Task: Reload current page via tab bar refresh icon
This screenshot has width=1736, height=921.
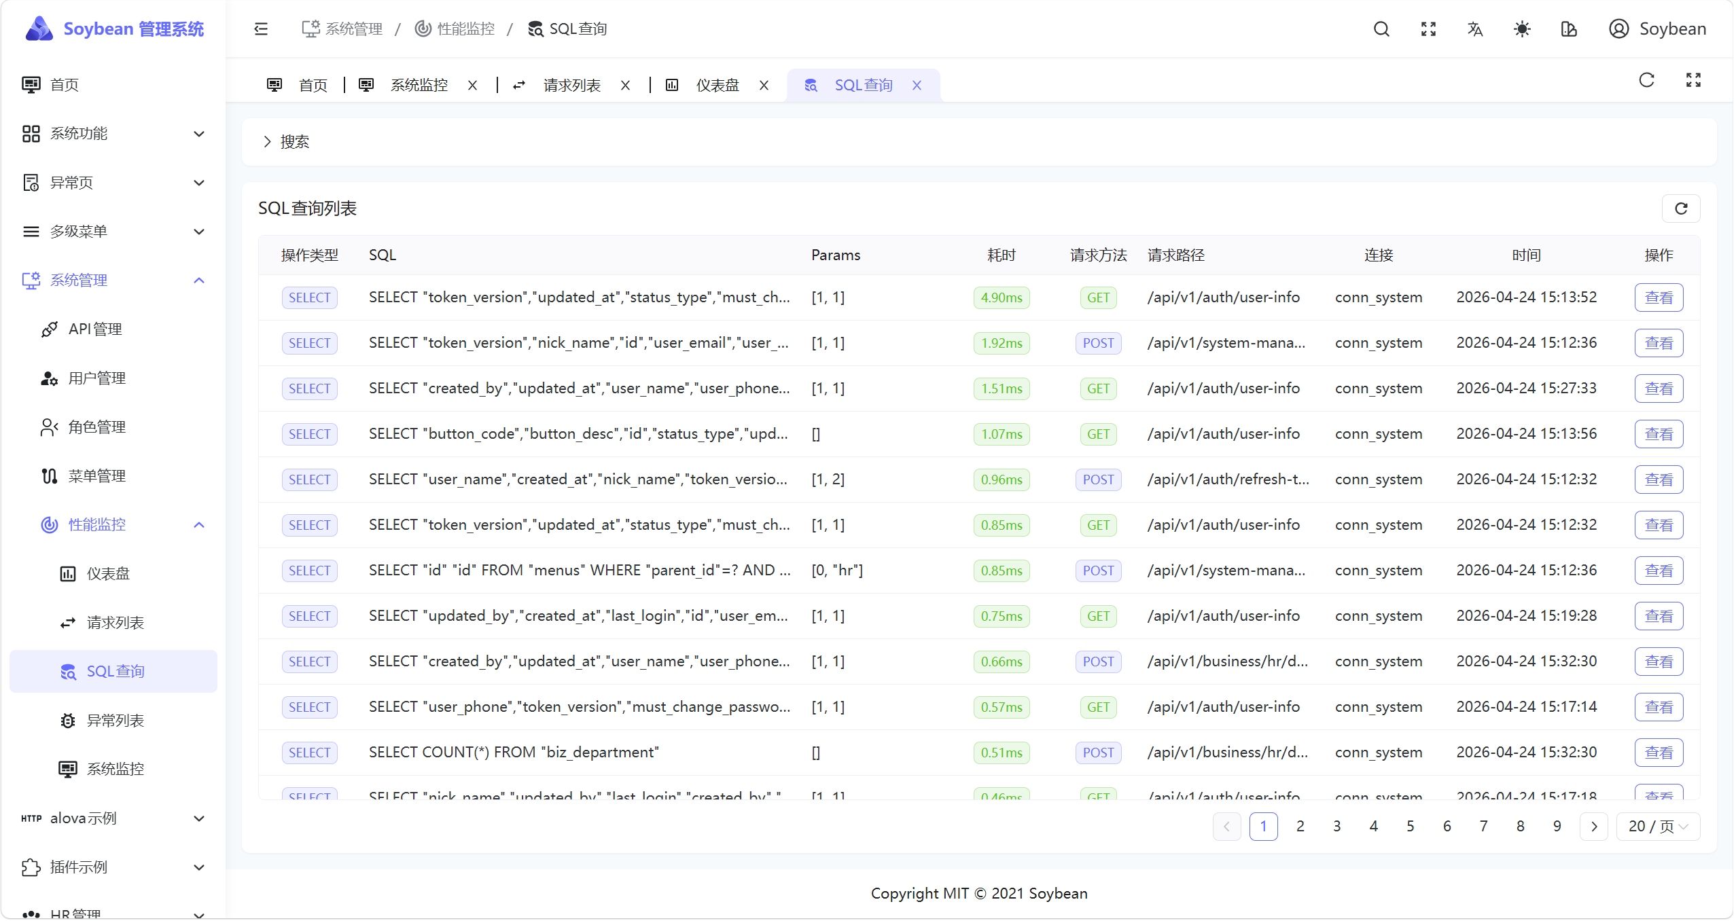Action: point(1646,81)
